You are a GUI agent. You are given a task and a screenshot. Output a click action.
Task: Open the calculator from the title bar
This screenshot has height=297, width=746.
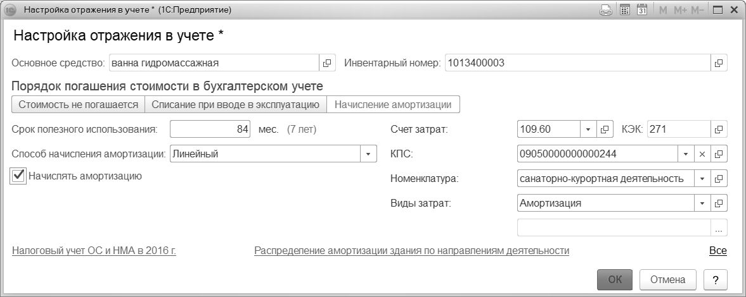pyautogui.click(x=624, y=10)
